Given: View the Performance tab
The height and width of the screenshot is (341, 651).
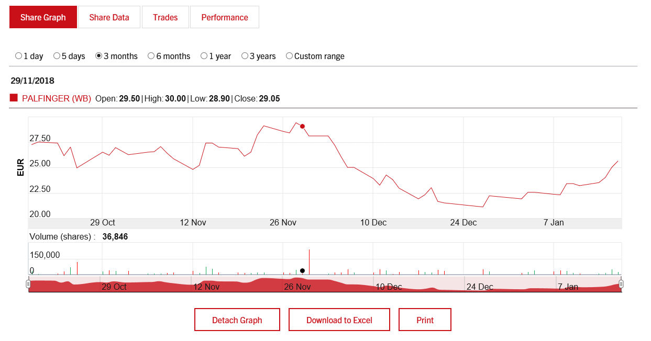Looking at the screenshot, I should (224, 17).
